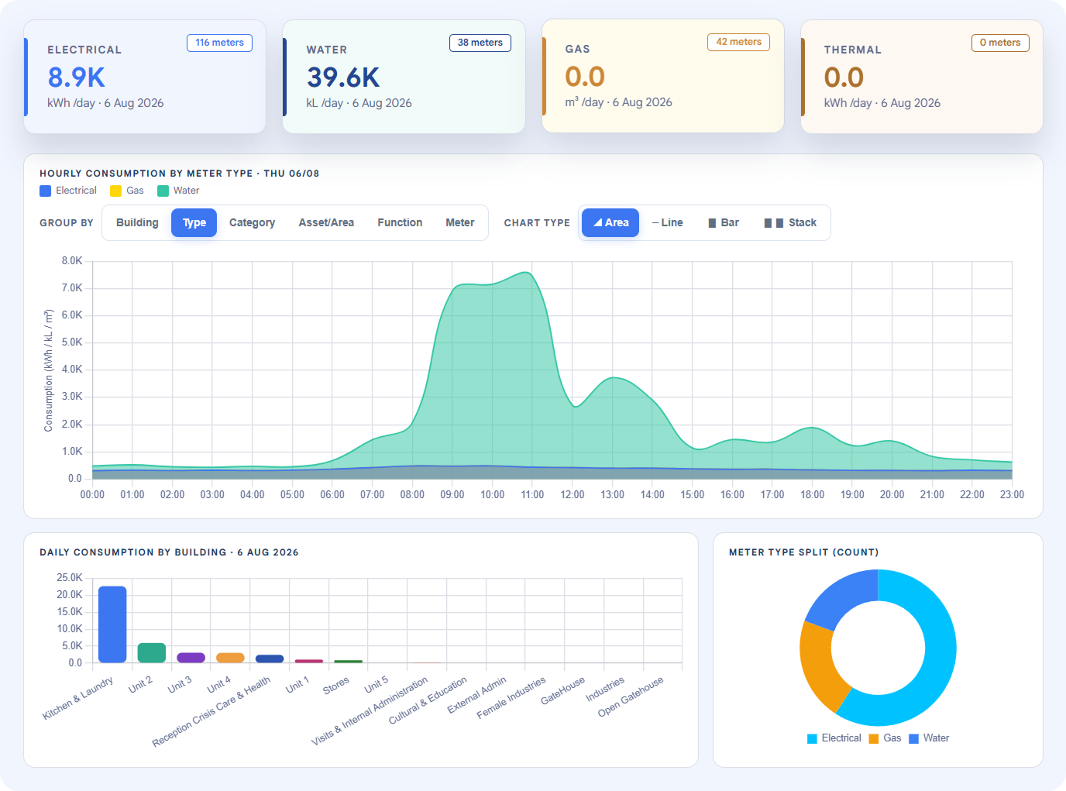Select the Unit 2 bar

pos(152,653)
